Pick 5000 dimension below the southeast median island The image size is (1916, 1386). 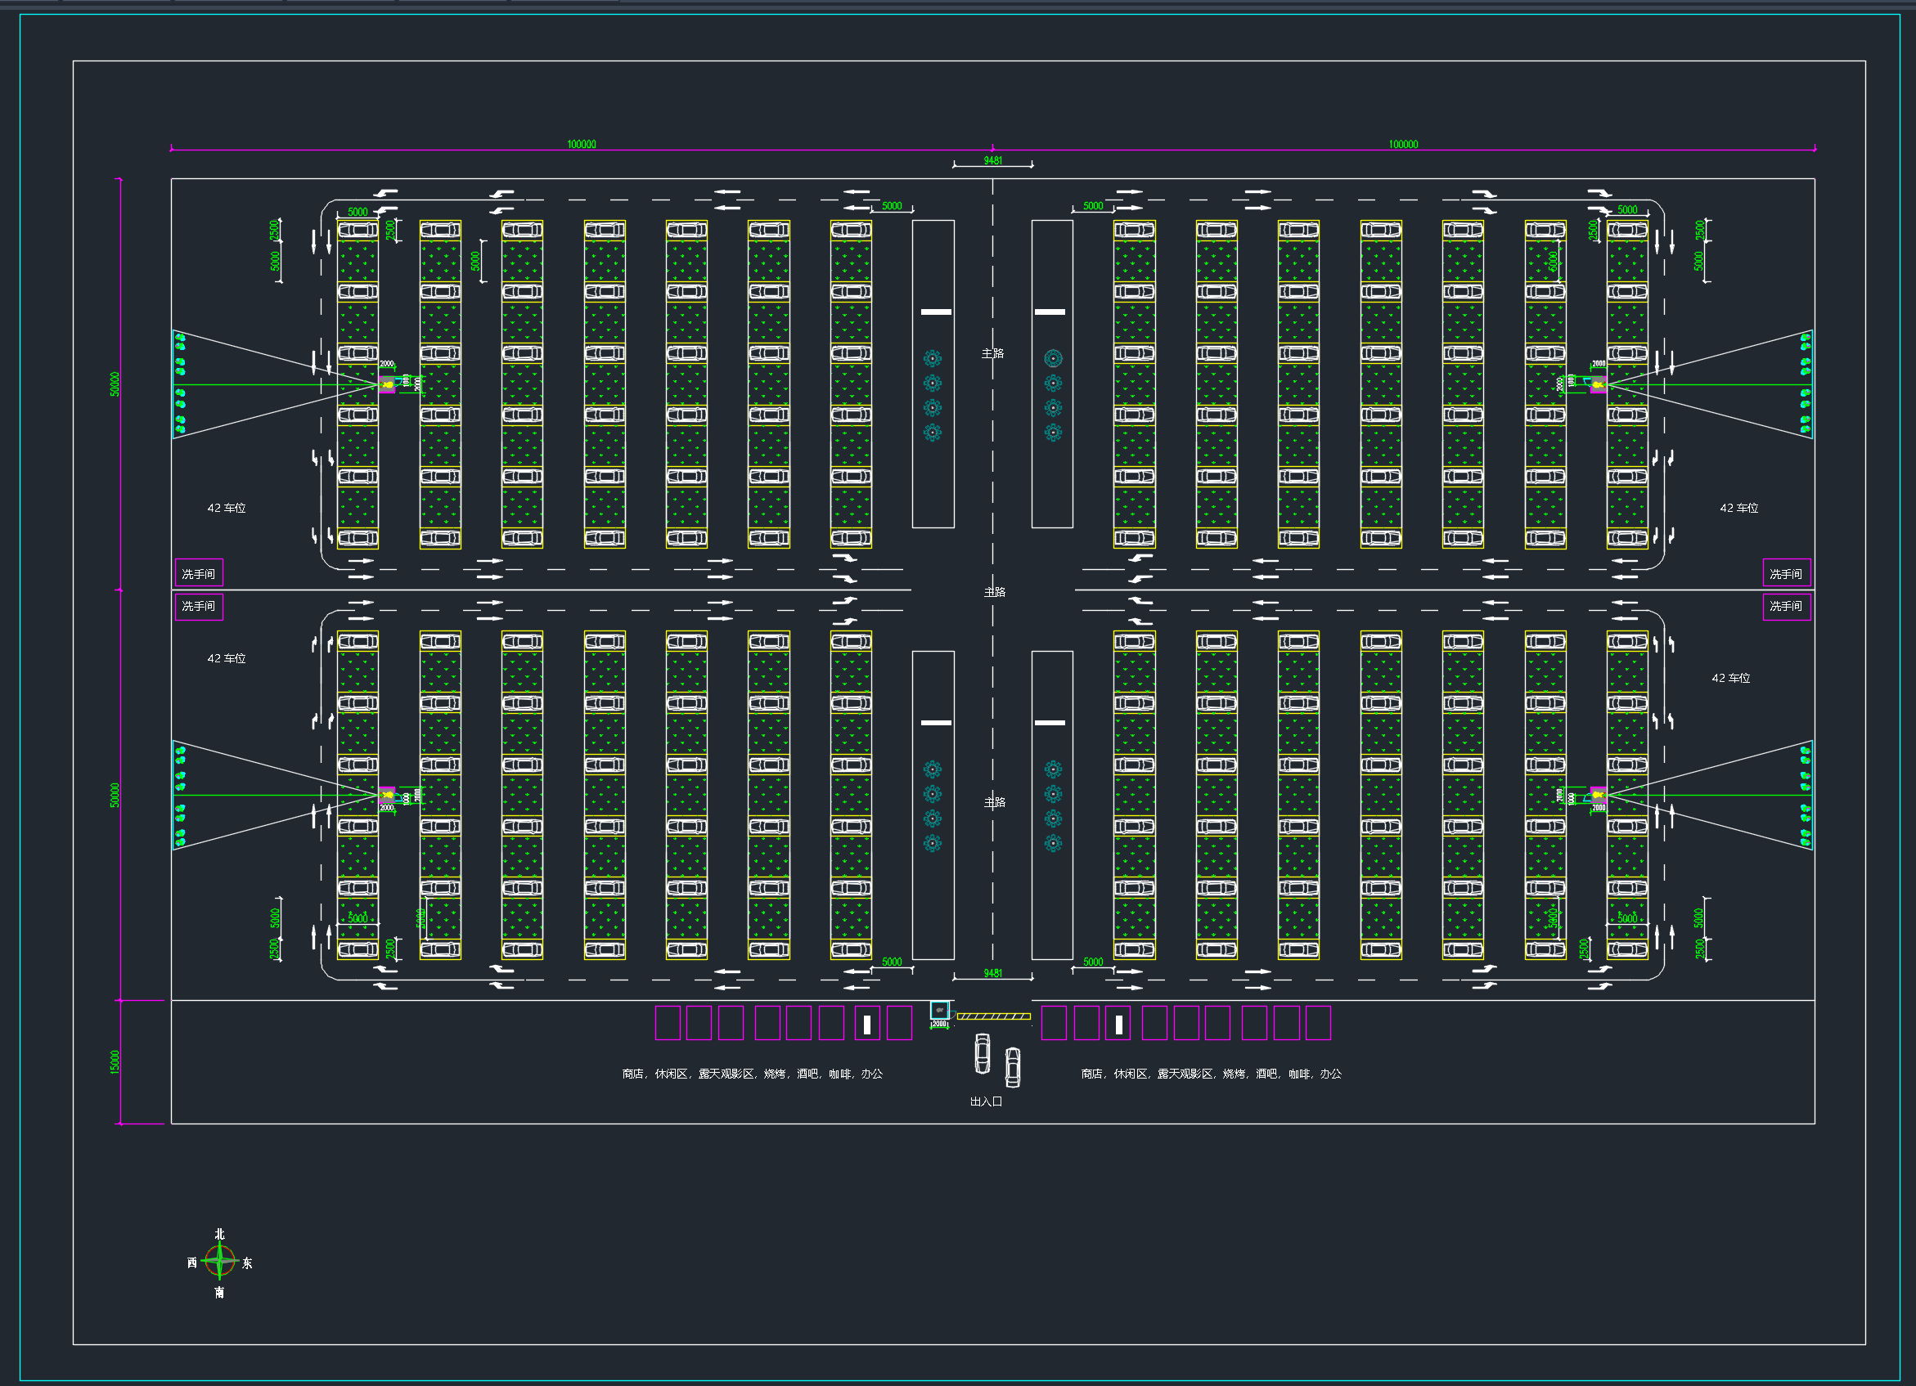coord(1093,962)
